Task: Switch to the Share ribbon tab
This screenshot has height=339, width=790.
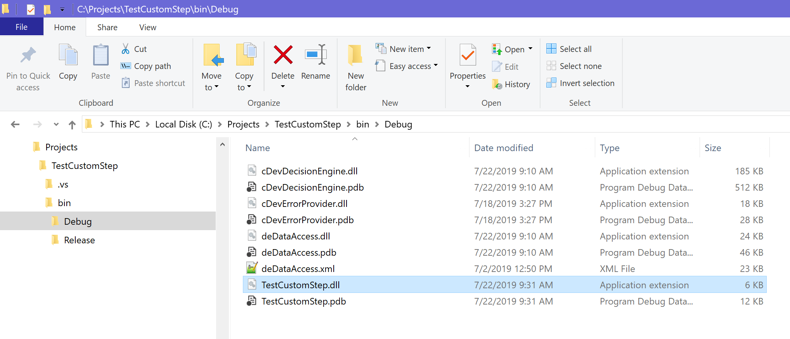Action: pos(107,28)
